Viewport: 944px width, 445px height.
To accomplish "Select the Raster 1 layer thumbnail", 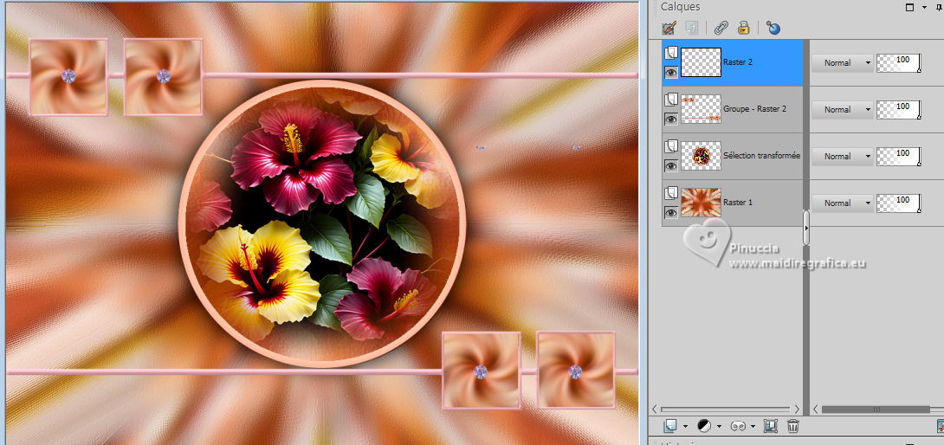I will tap(701, 203).
